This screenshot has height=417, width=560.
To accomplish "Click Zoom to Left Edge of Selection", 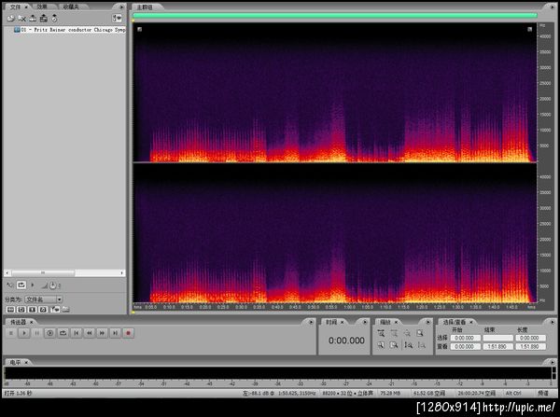I will (381, 345).
